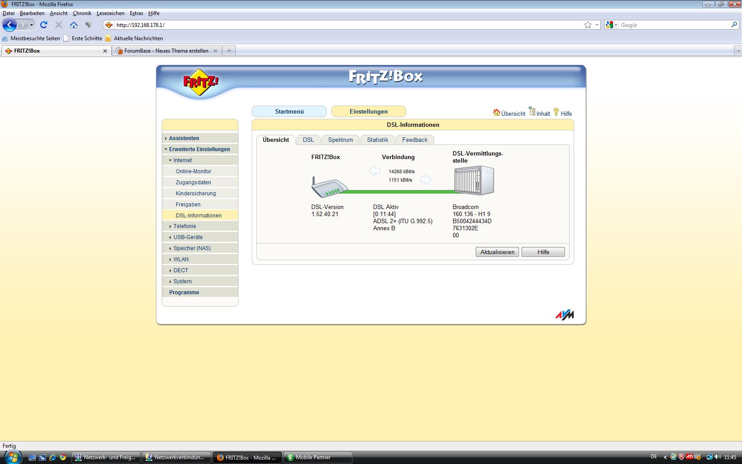Click the Aktualisieren button
The width and height of the screenshot is (742, 464).
497,252
